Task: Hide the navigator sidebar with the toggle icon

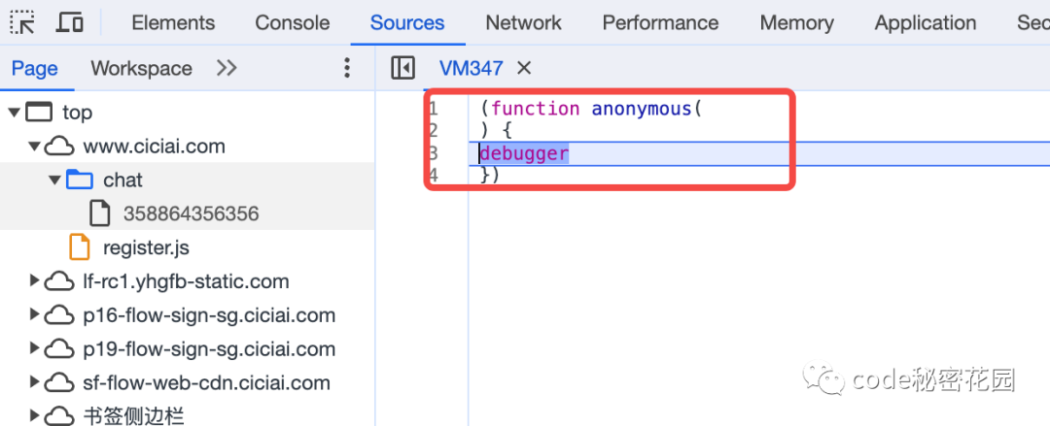Action: (402, 68)
